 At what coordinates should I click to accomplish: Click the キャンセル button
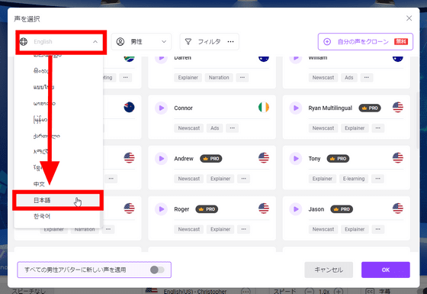(x=329, y=270)
